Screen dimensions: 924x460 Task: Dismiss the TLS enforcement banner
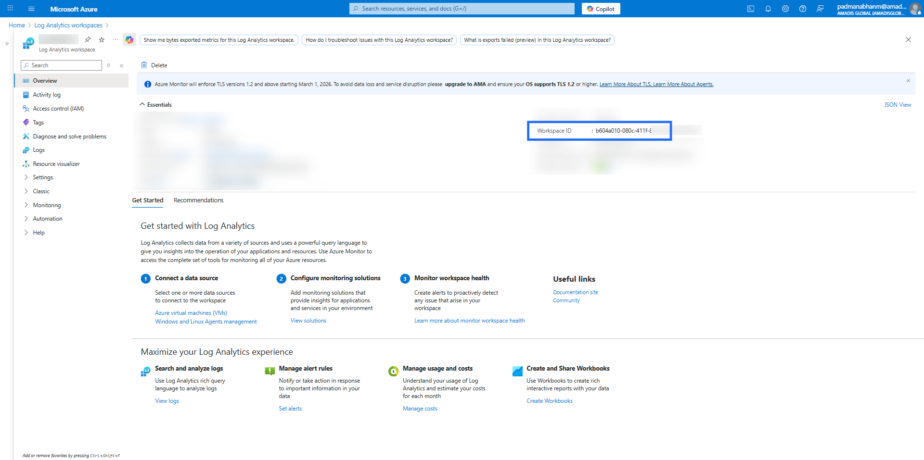pos(908,81)
